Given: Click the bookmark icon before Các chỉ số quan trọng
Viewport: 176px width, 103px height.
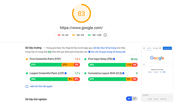Looking at the screenshot, I should tap(89, 52).
